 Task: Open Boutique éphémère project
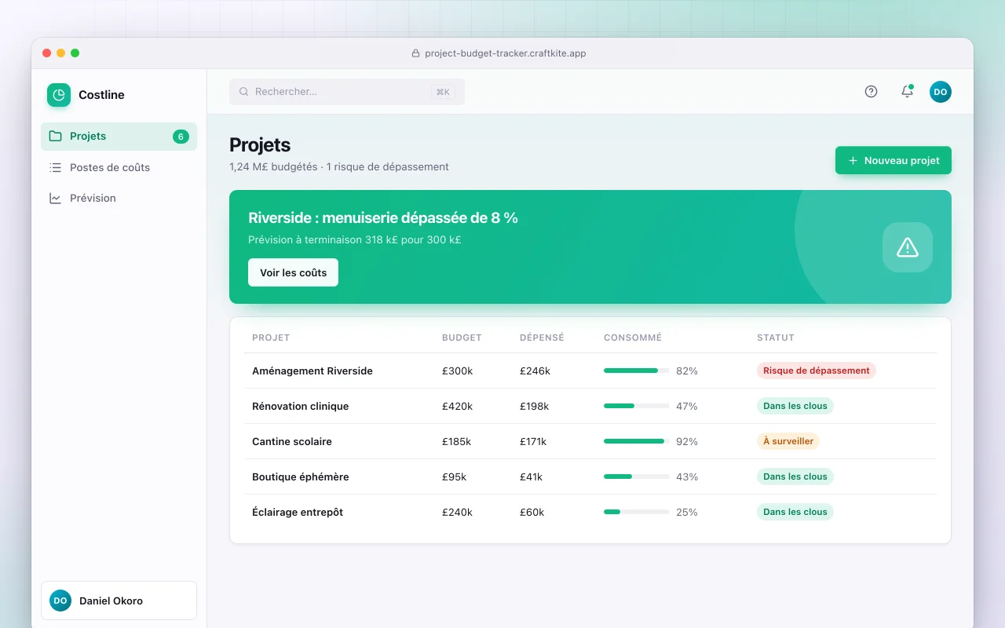click(x=301, y=476)
